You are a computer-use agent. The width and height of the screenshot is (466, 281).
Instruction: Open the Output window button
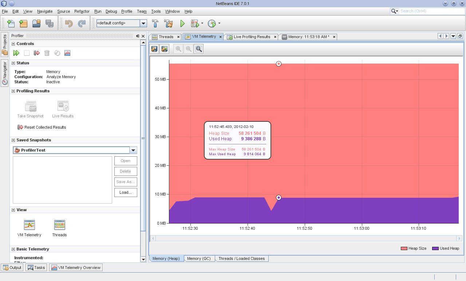pyautogui.click(x=12, y=268)
